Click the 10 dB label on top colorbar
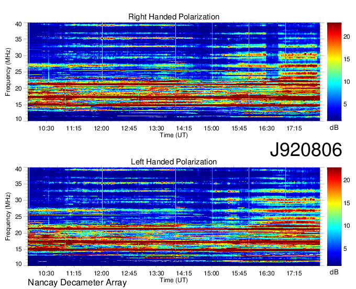 pyautogui.click(x=347, y=82)
